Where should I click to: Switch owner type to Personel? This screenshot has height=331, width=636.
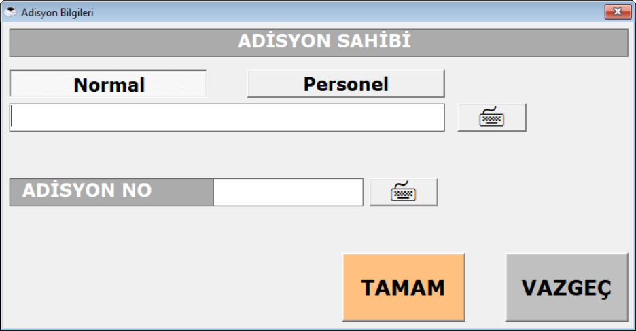tap(345, 83)
